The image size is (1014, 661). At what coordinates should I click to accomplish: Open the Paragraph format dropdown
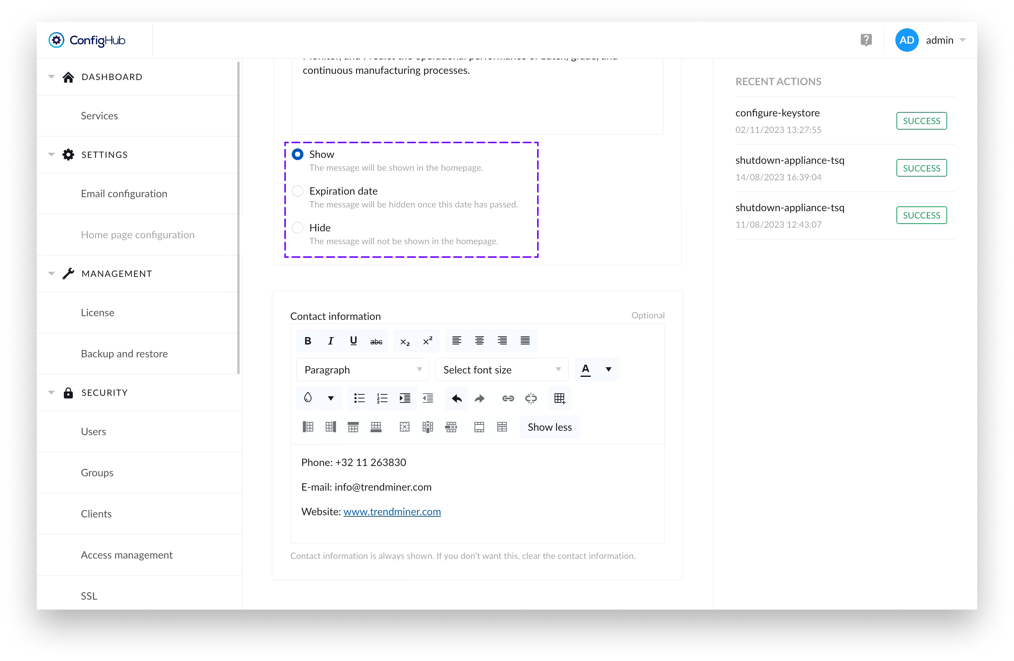363,370
